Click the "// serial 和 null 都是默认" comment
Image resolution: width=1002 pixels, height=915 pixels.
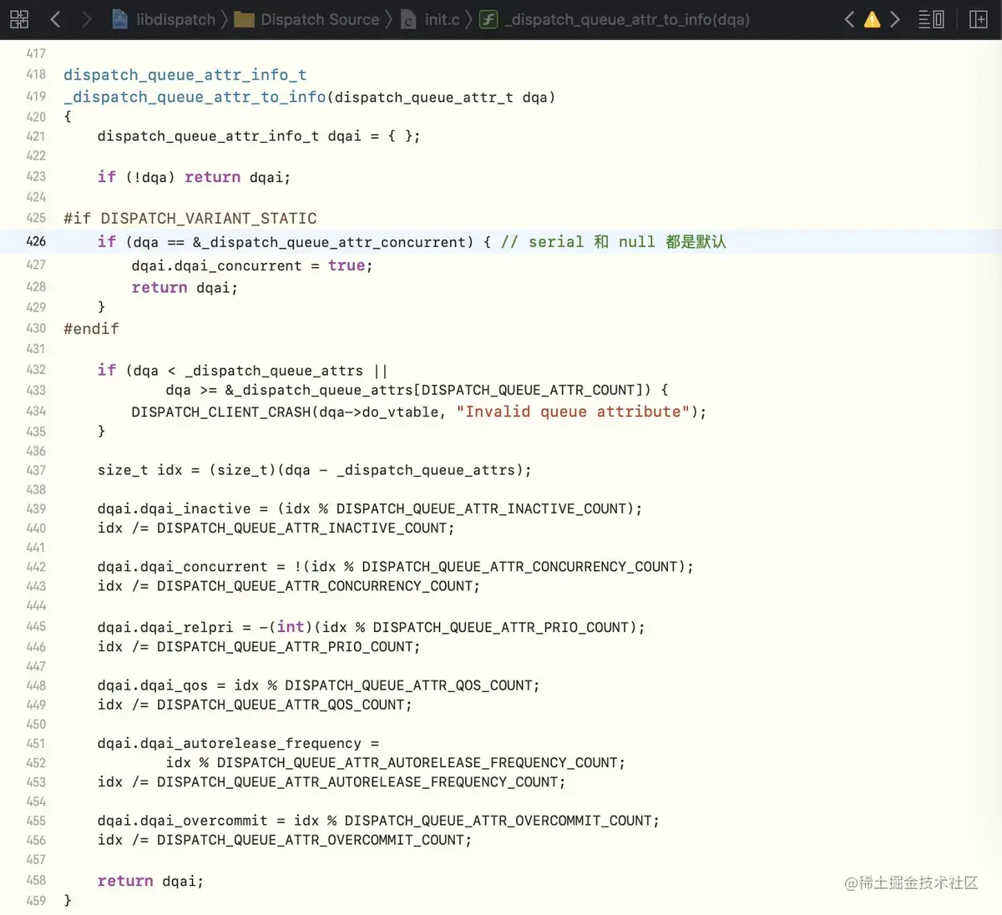614,241
